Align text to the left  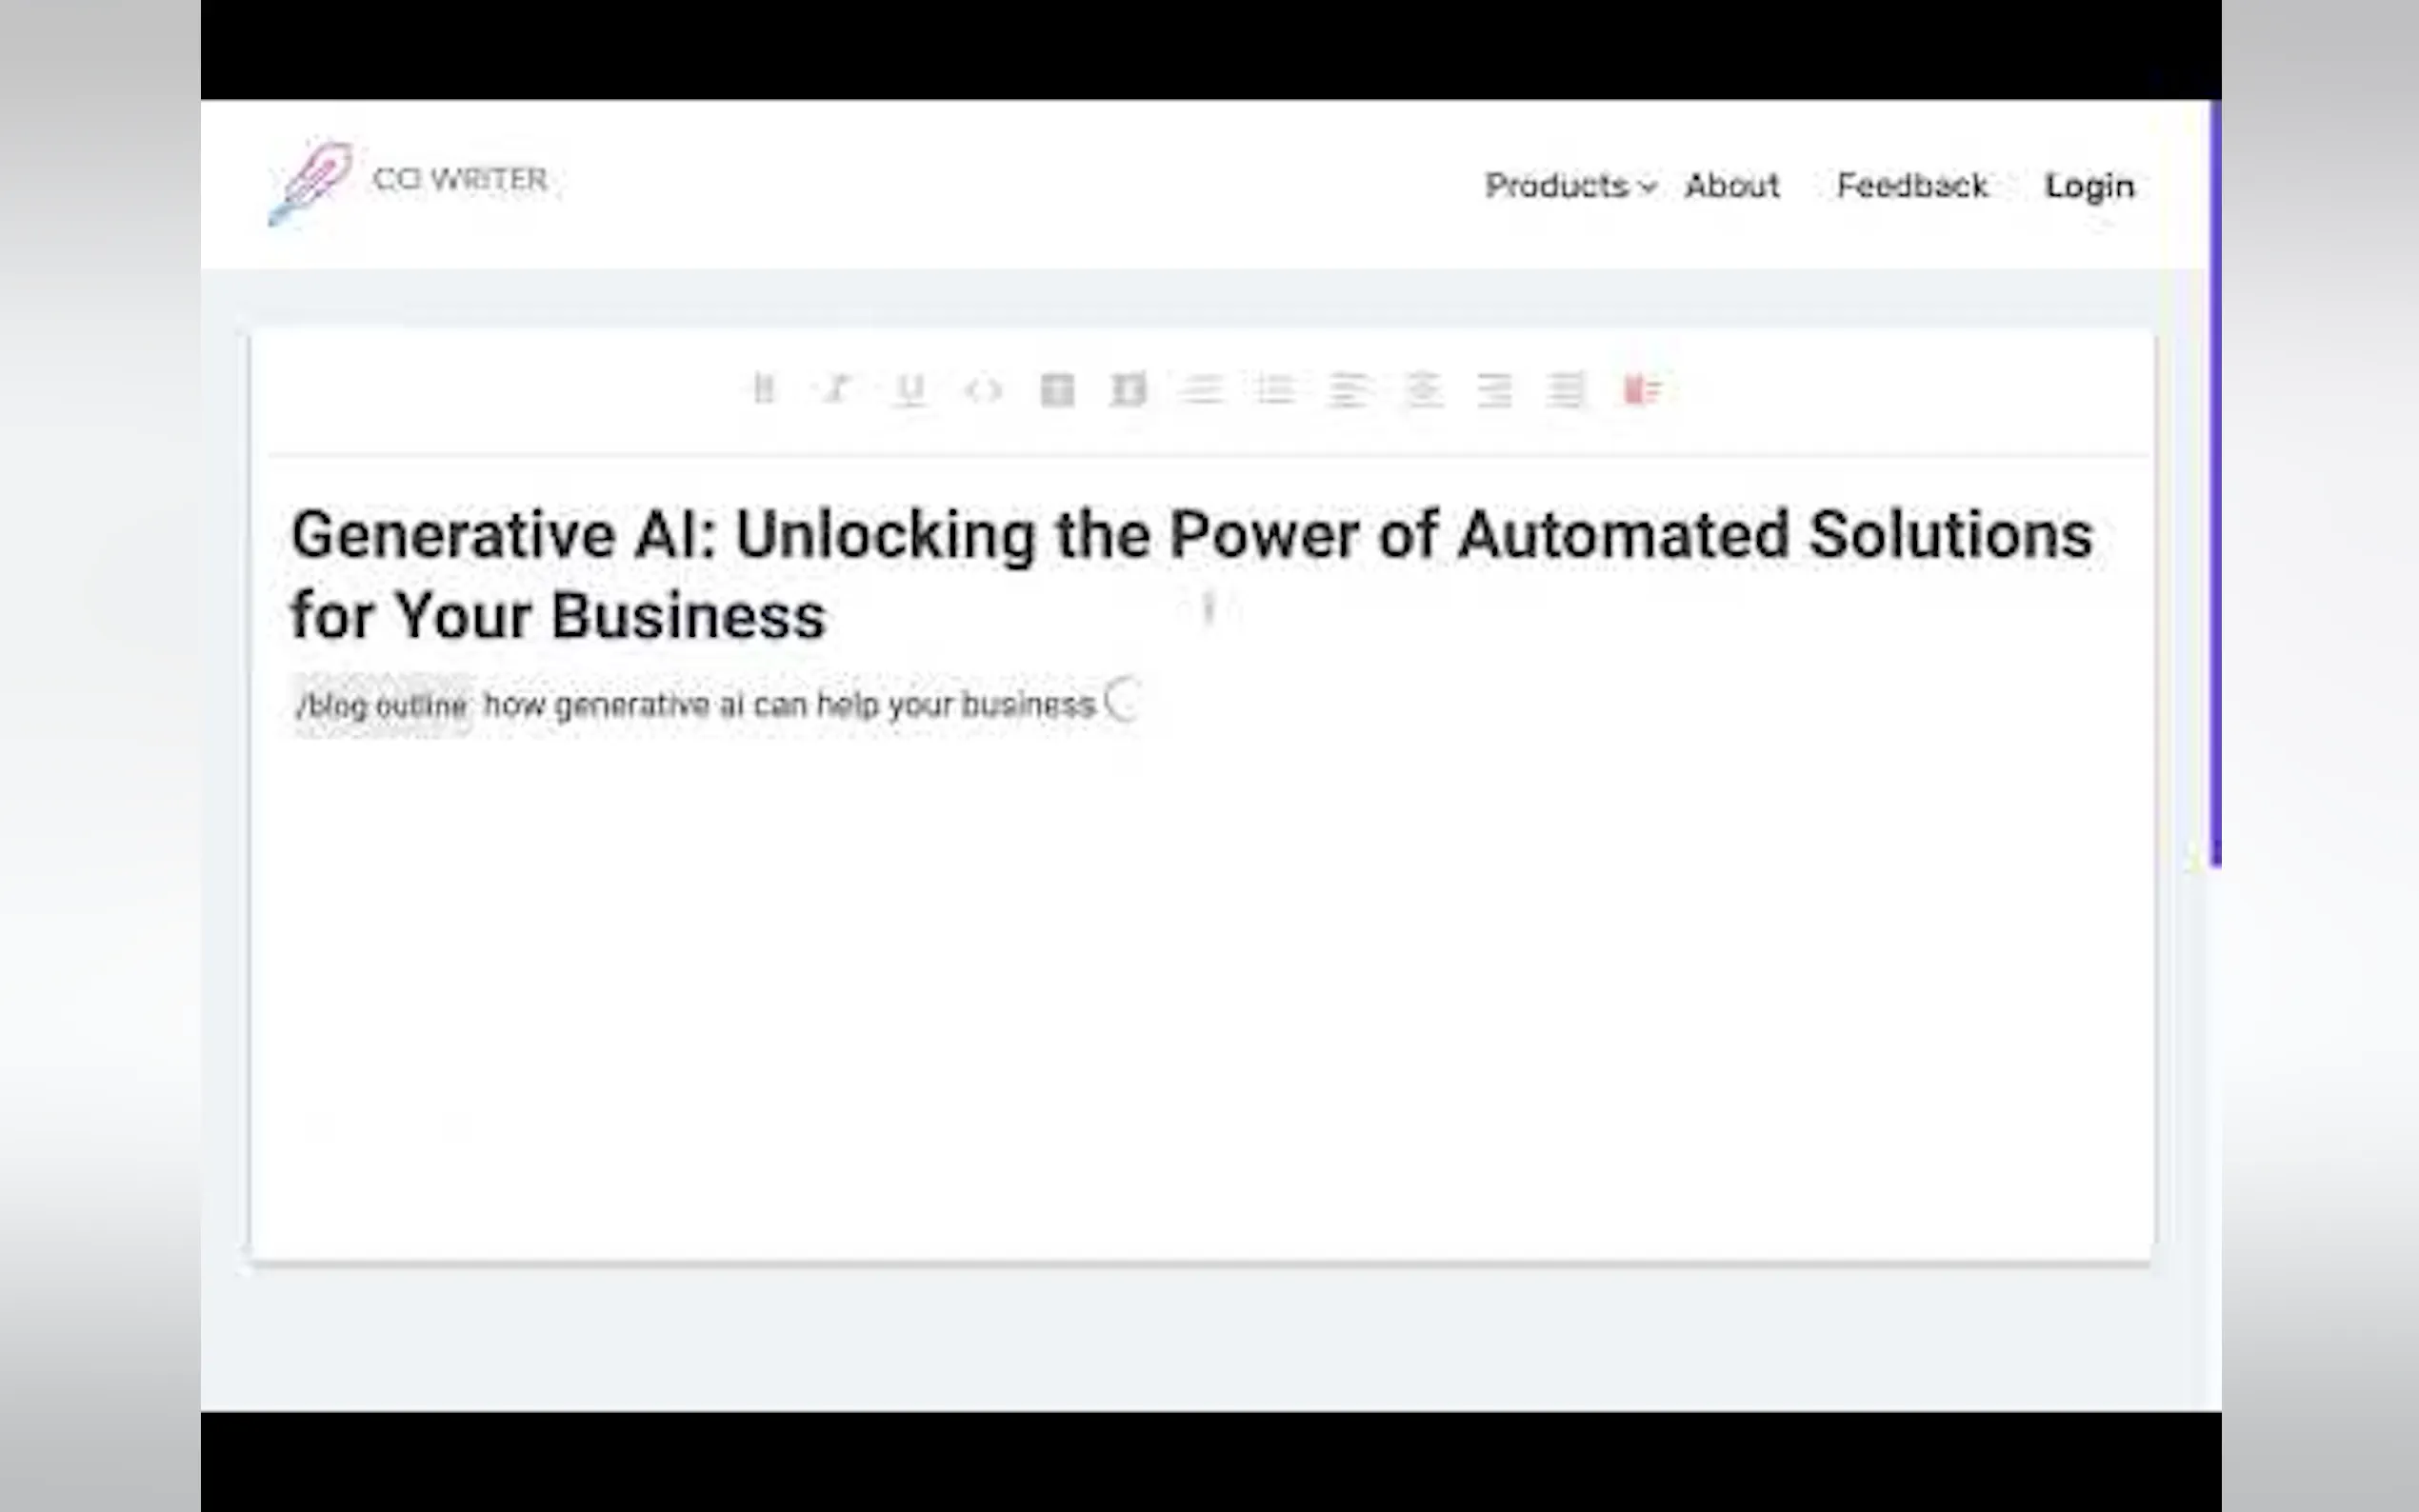[1348, 389]
